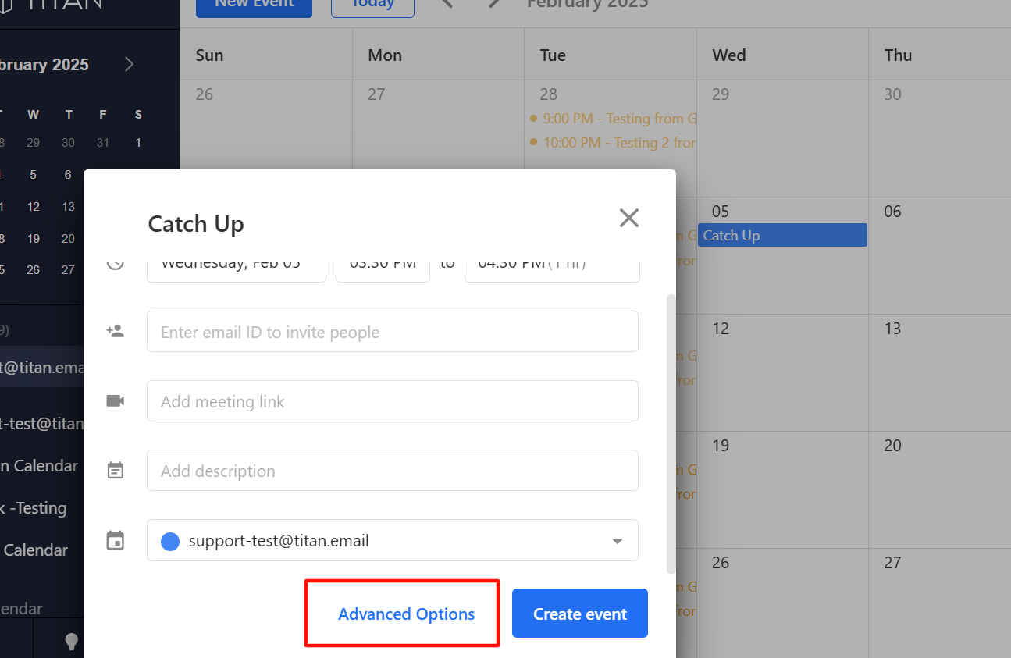Click the Add meeting link field
The height and width of the screenshot is (658, 1011).
[x=393, y=401]
